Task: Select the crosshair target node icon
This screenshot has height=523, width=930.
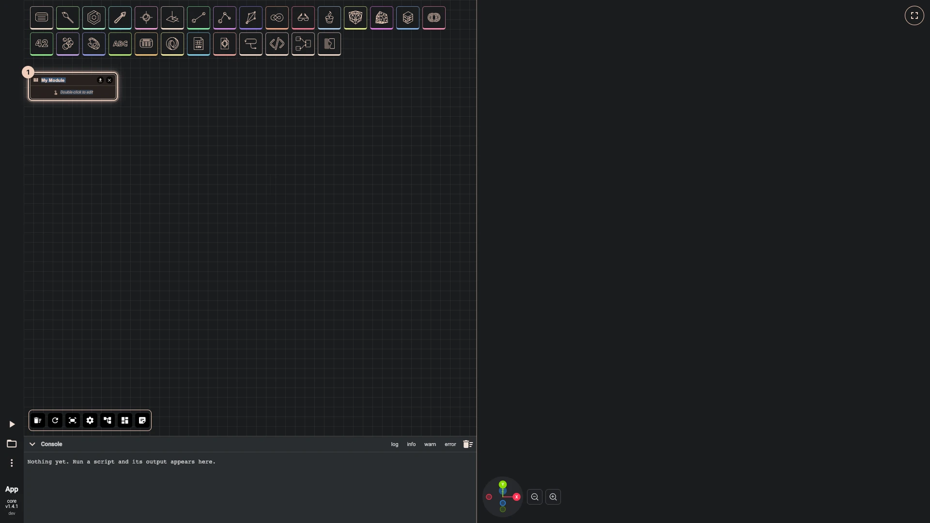Action: pos(146,18)
